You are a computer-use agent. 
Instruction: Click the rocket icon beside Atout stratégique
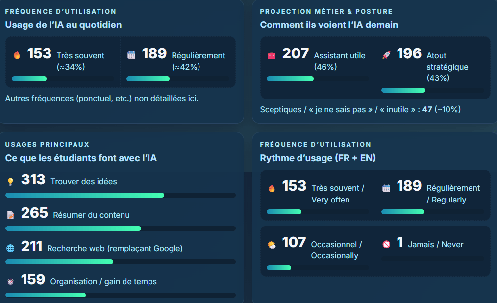click(x=386, y=55)
